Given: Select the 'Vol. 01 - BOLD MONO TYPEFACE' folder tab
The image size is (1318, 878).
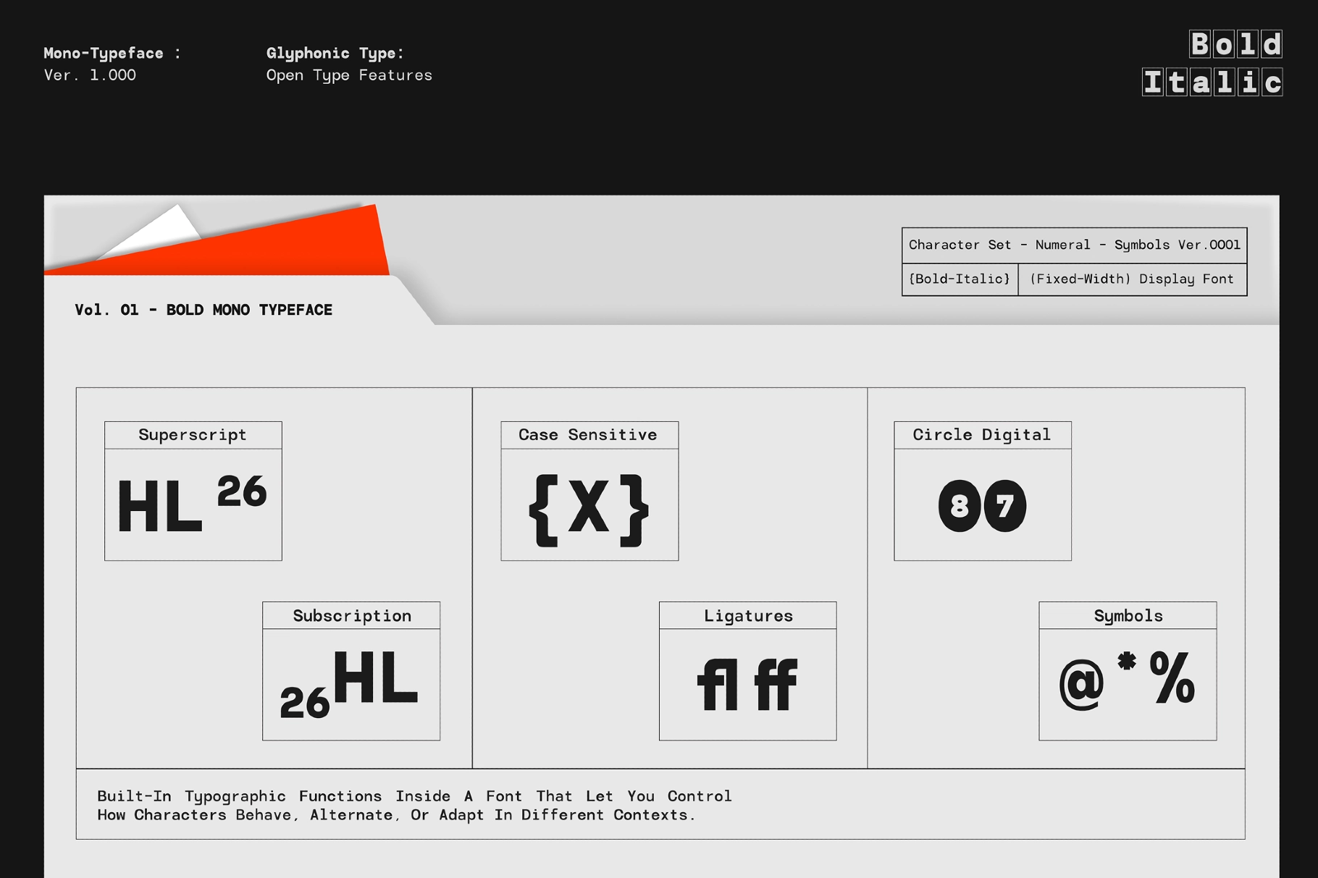Looking at the screenshot, I should [x=203, y=310].
